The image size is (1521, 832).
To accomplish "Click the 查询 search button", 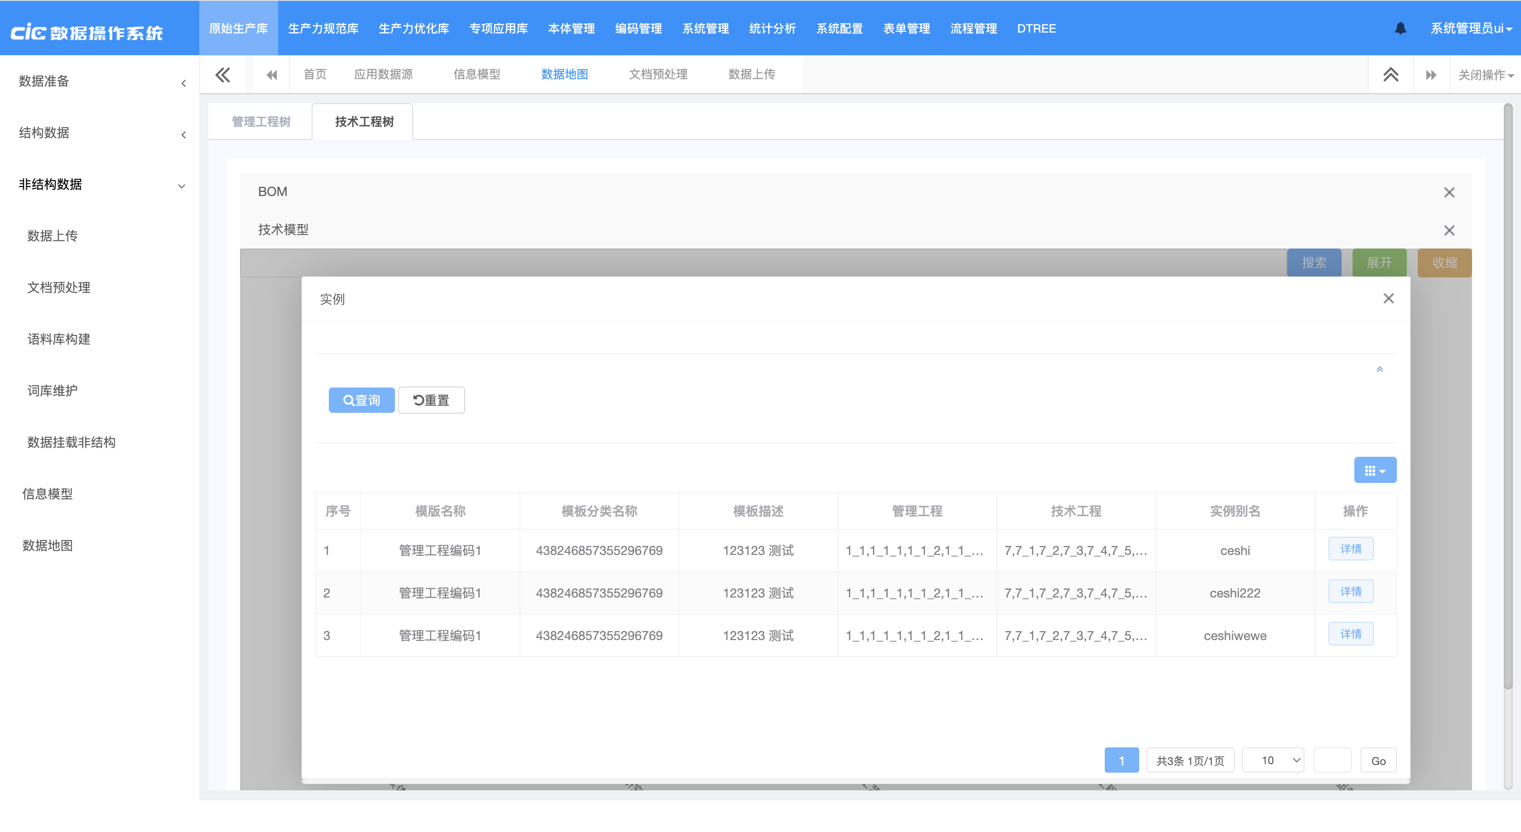I will [361, 400].
